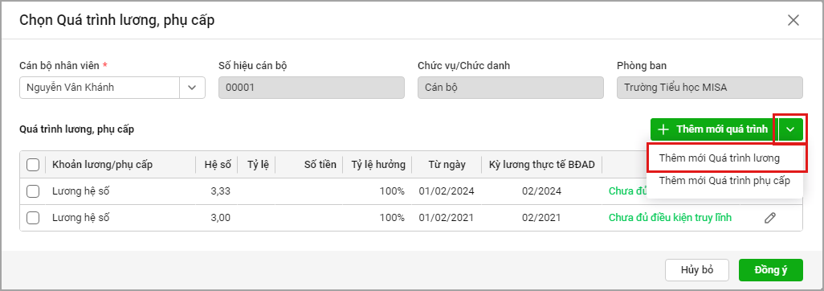Select Thêm mới Quá trình phụ cấp option
The height and width of the screenshot is (291, 824).
coord(724,181)
